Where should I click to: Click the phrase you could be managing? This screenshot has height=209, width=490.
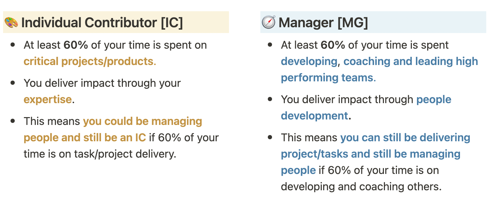(x=143, y=122)
